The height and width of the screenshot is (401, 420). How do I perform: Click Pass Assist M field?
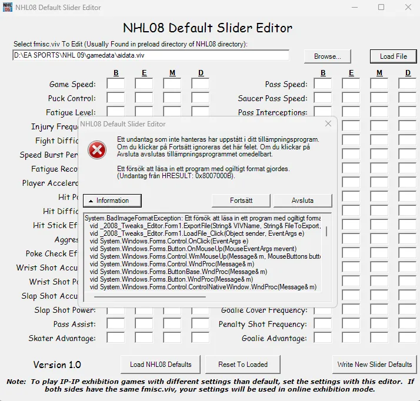tap(172, 323)
